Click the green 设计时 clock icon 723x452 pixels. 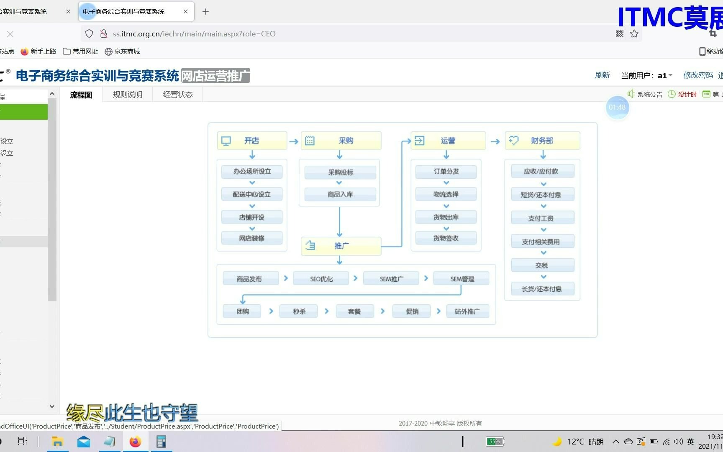672,94
